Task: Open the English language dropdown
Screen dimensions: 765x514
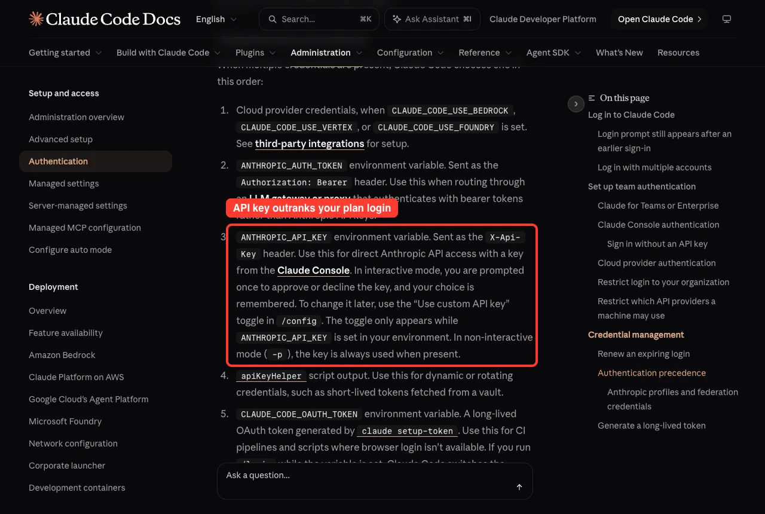Action: (x=216, y=19)
